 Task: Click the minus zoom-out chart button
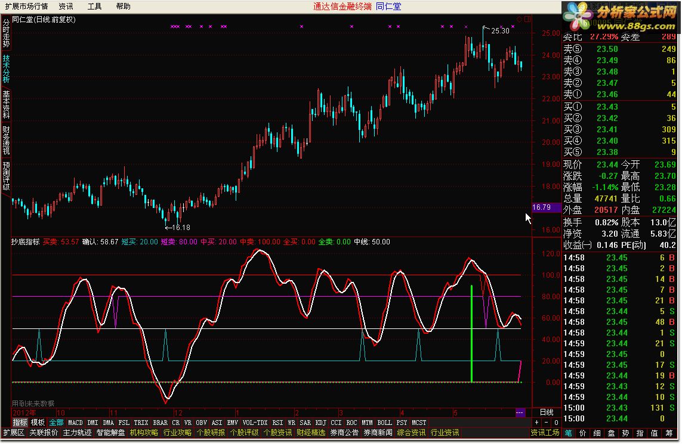click(547, 423)
